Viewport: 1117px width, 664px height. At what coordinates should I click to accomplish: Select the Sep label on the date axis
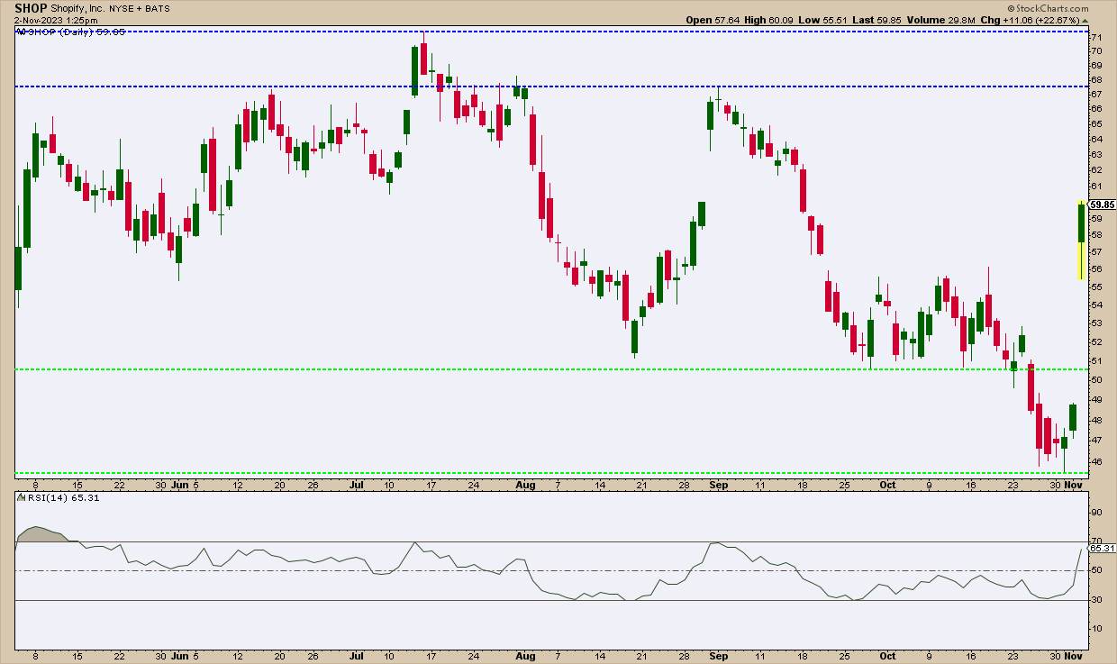coord(719,484)
